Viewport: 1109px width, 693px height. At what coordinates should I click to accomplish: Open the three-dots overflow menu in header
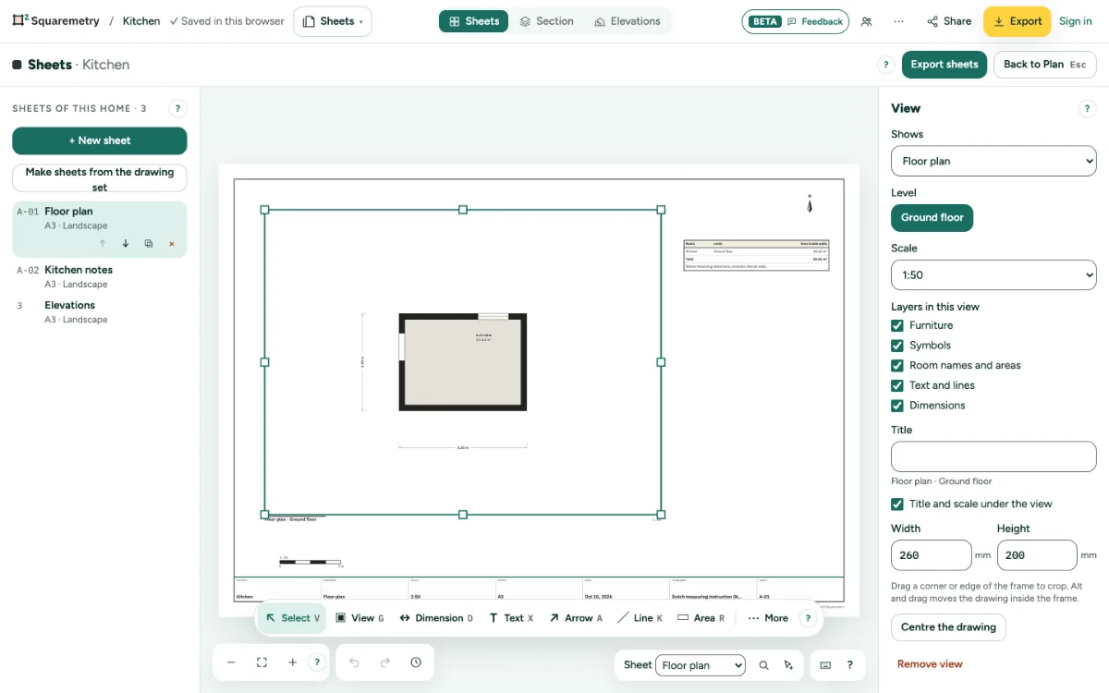pyautogui.click(x=898, y=21)
